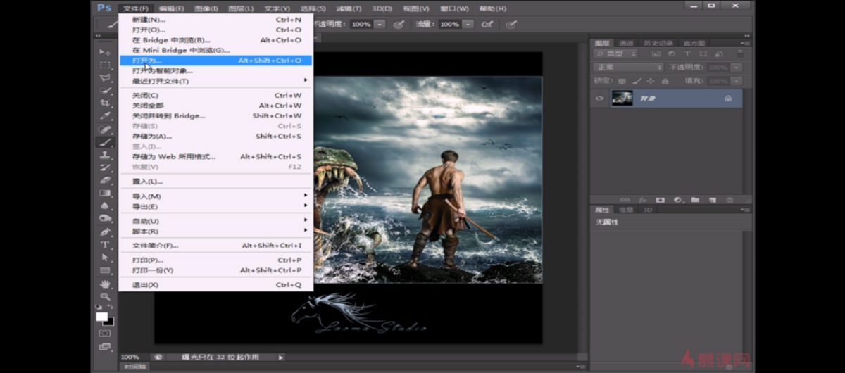This screenshot has height=373, width=845.
Task: Click the Create new layer icon
Action: click(x=712, y=200)
